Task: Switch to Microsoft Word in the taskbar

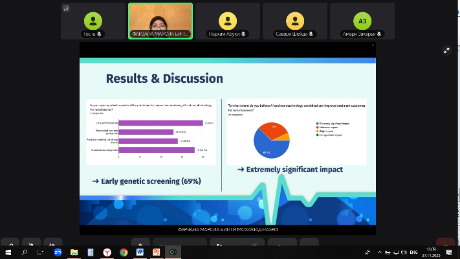Action: [139, 252]
